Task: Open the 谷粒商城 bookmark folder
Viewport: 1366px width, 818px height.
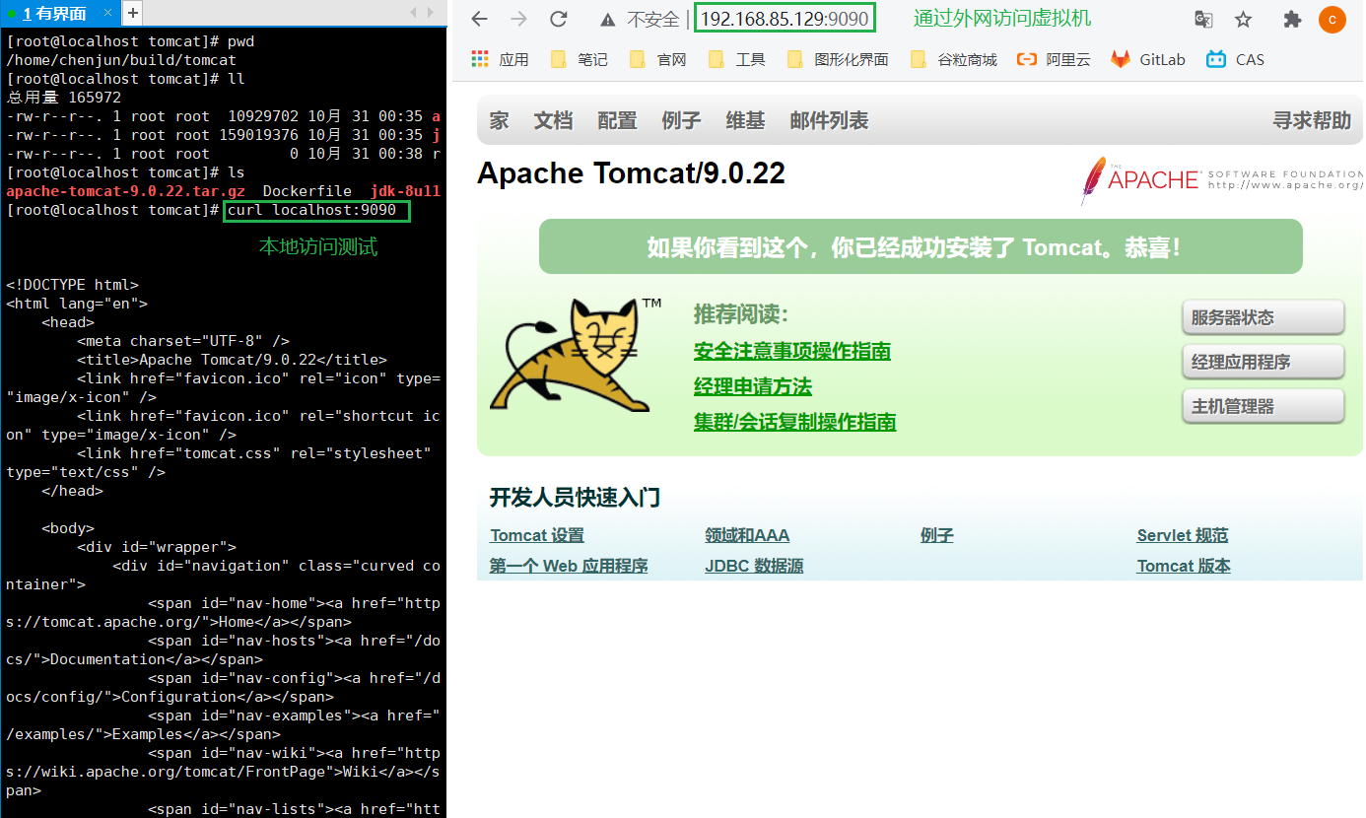Action: pyautogui.click(x=953, y=59)
